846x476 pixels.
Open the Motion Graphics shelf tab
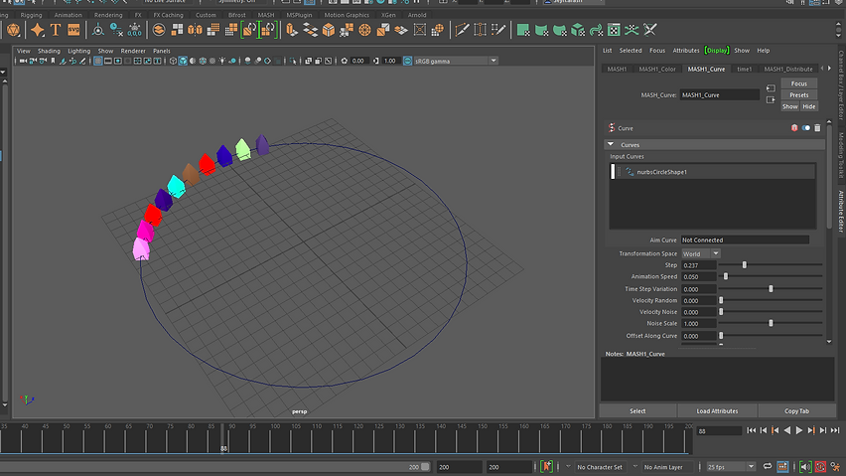click(x=347, y=15)
